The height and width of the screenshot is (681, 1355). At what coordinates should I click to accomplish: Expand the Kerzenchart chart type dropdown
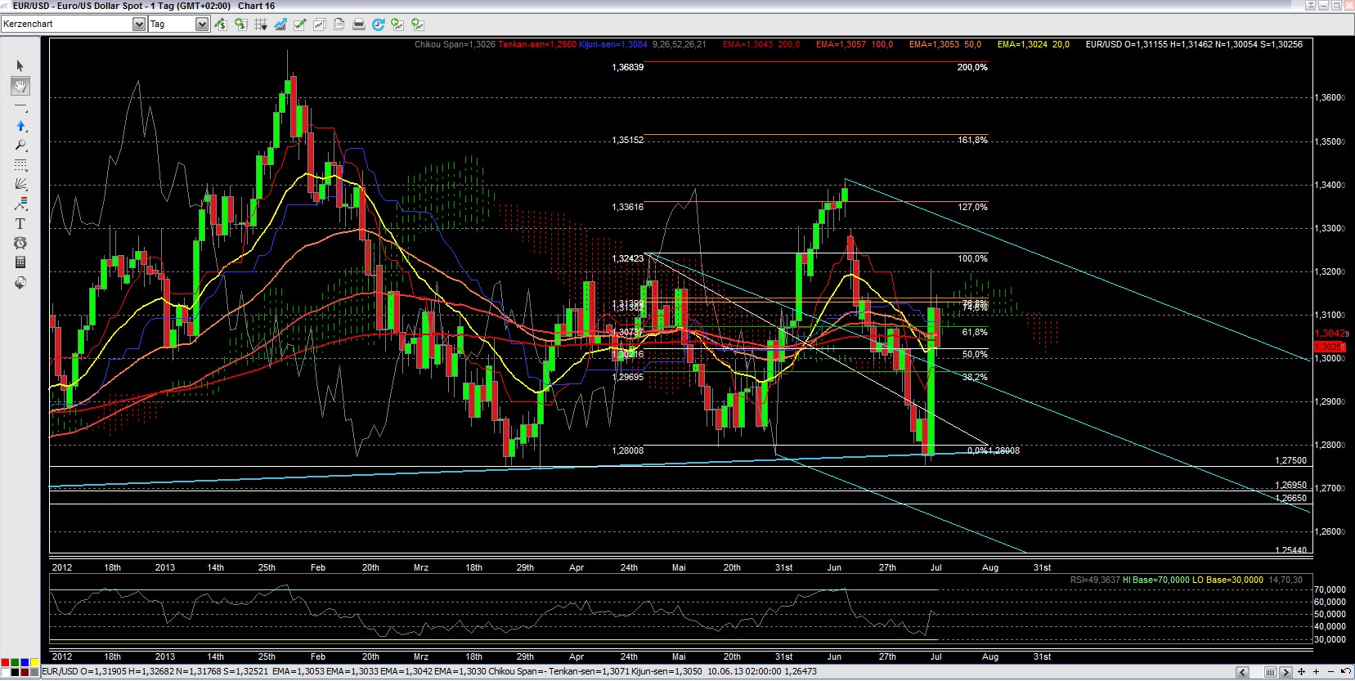coord(138,25)
